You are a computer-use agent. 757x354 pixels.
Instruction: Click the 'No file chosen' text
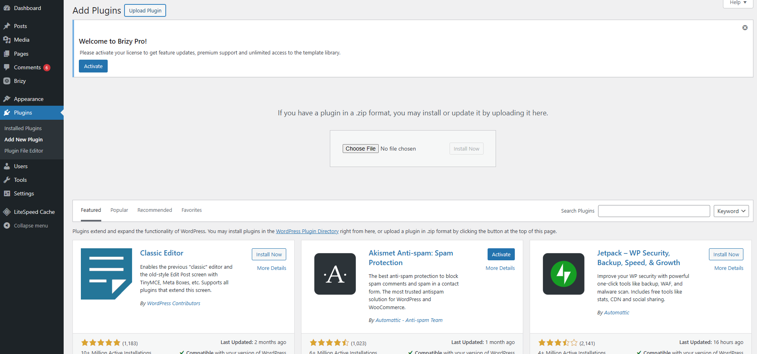[x=398, y=149]
